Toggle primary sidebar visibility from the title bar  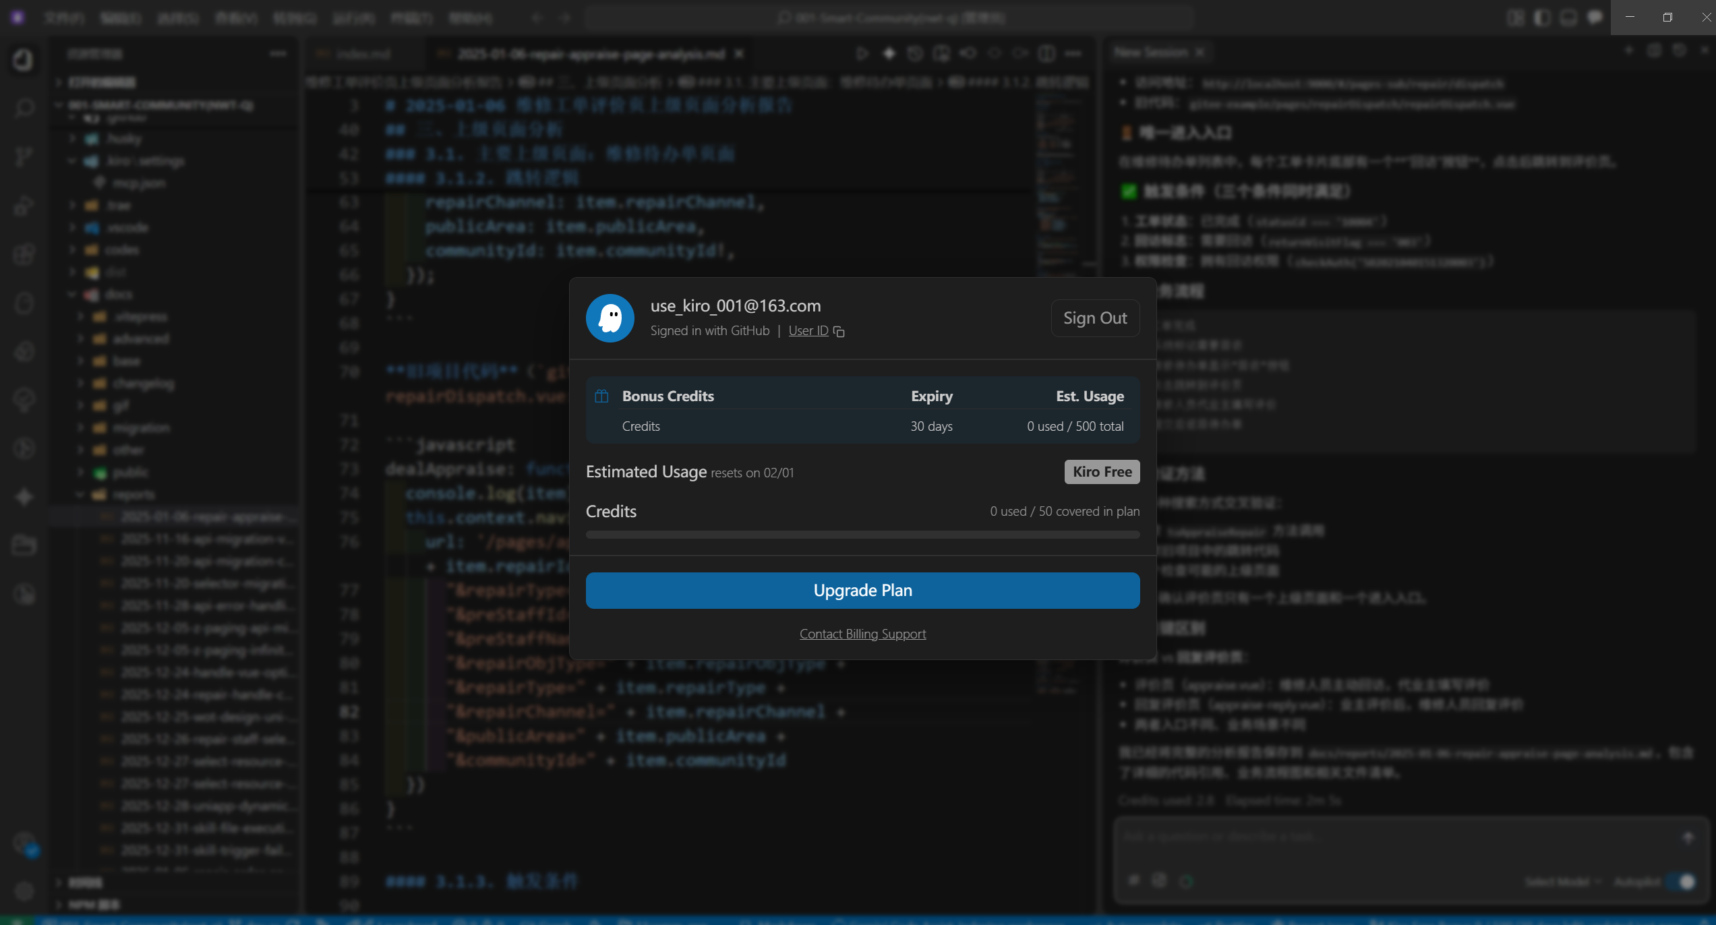click(x=1542, y=18)
